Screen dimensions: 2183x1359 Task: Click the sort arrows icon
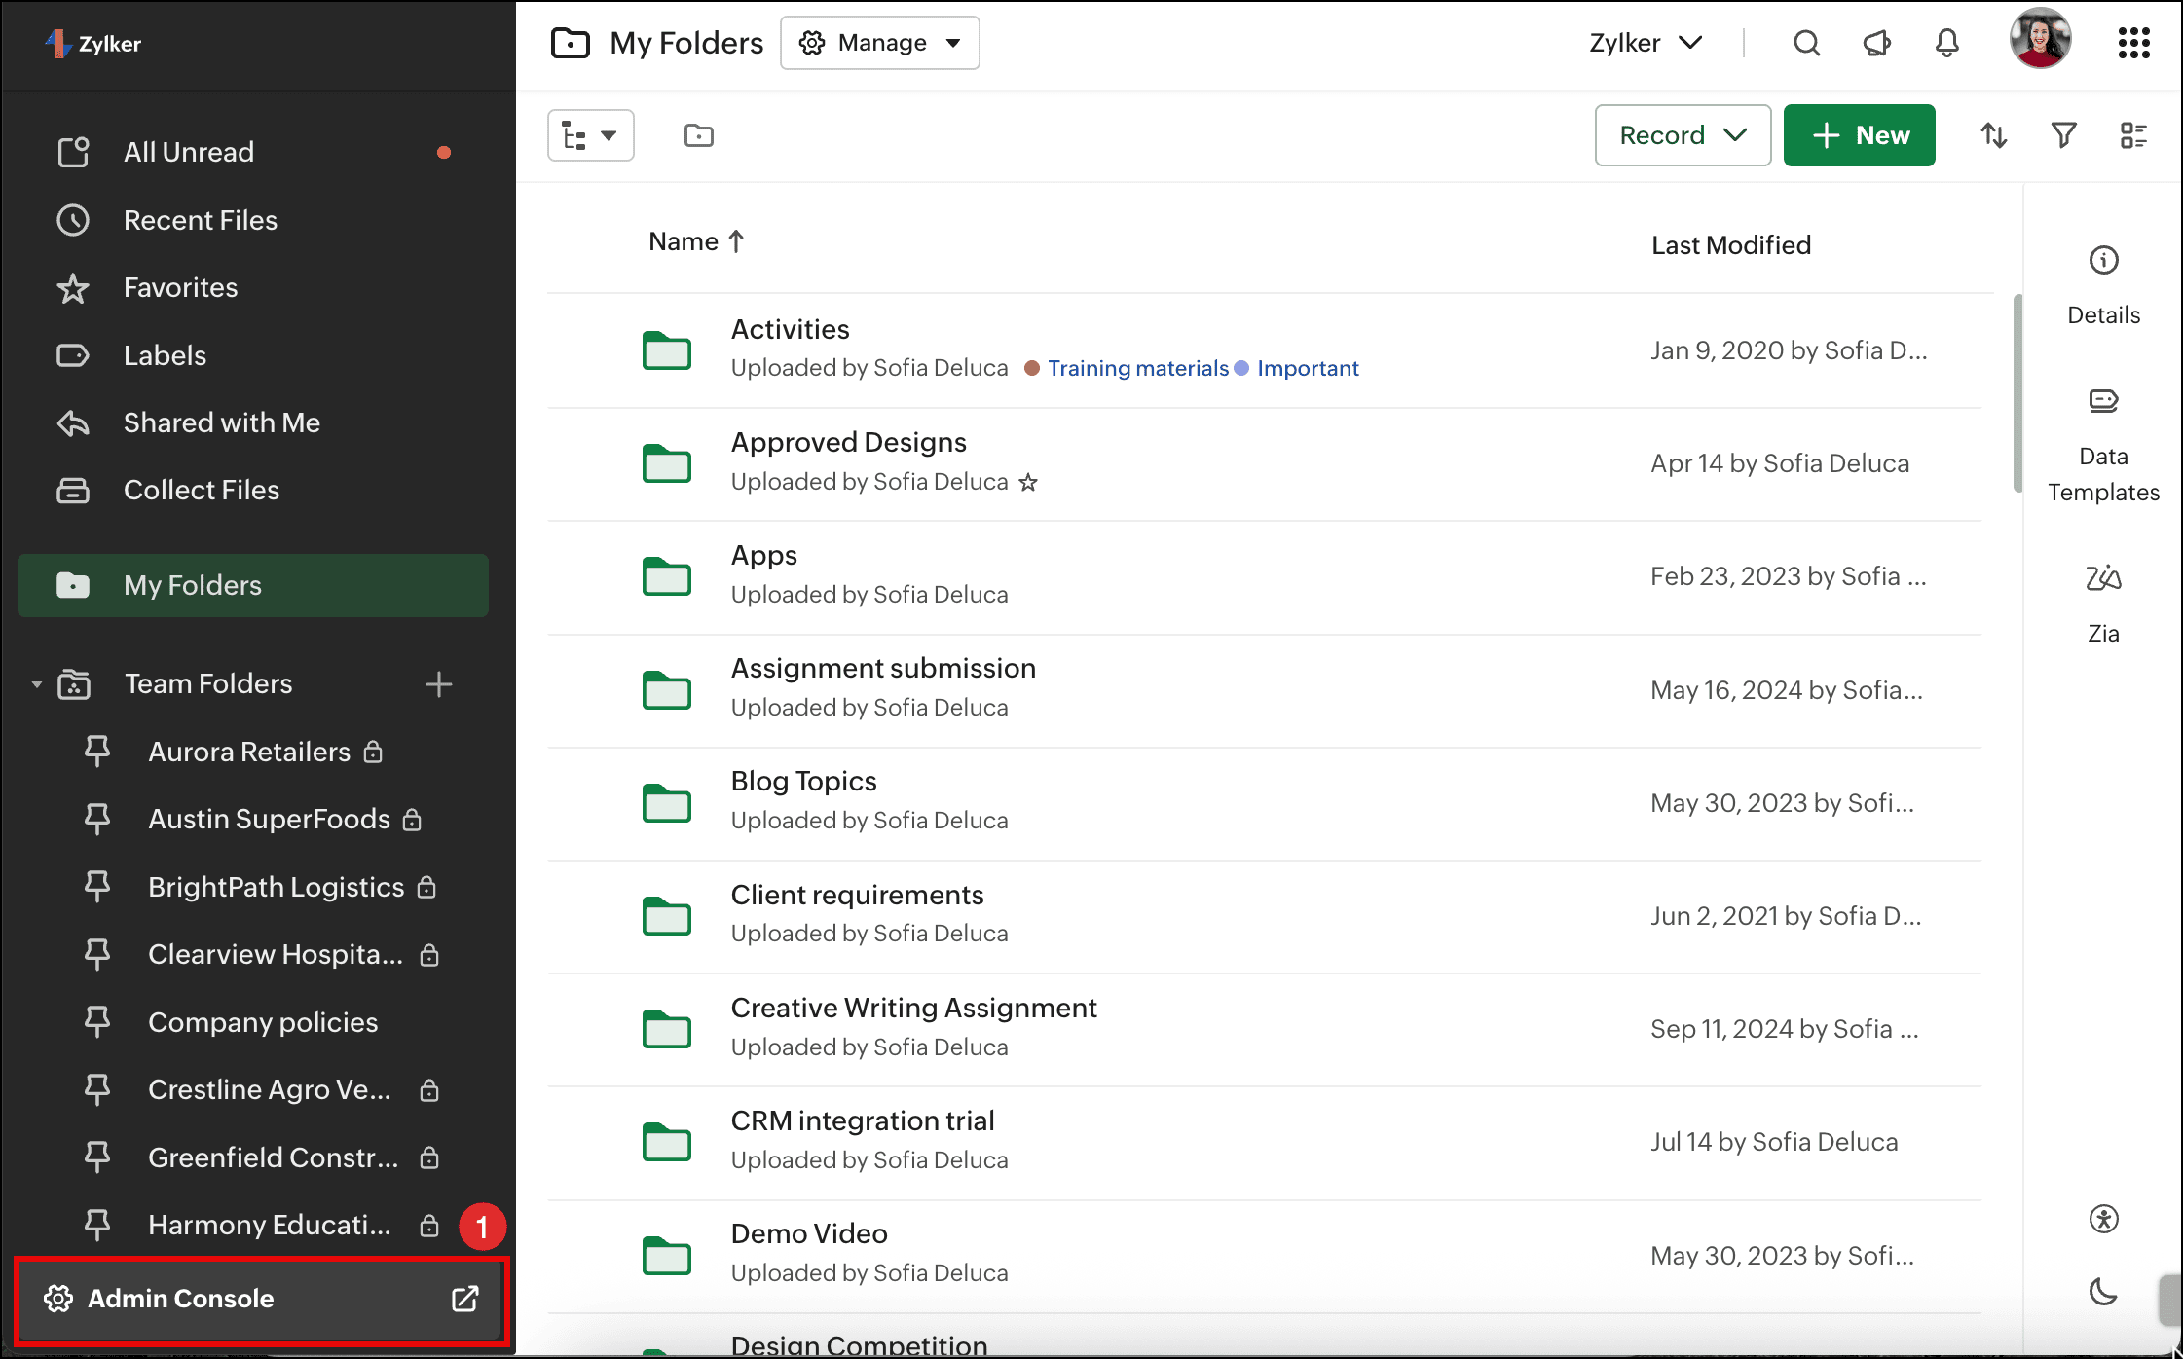point(1993,135)
